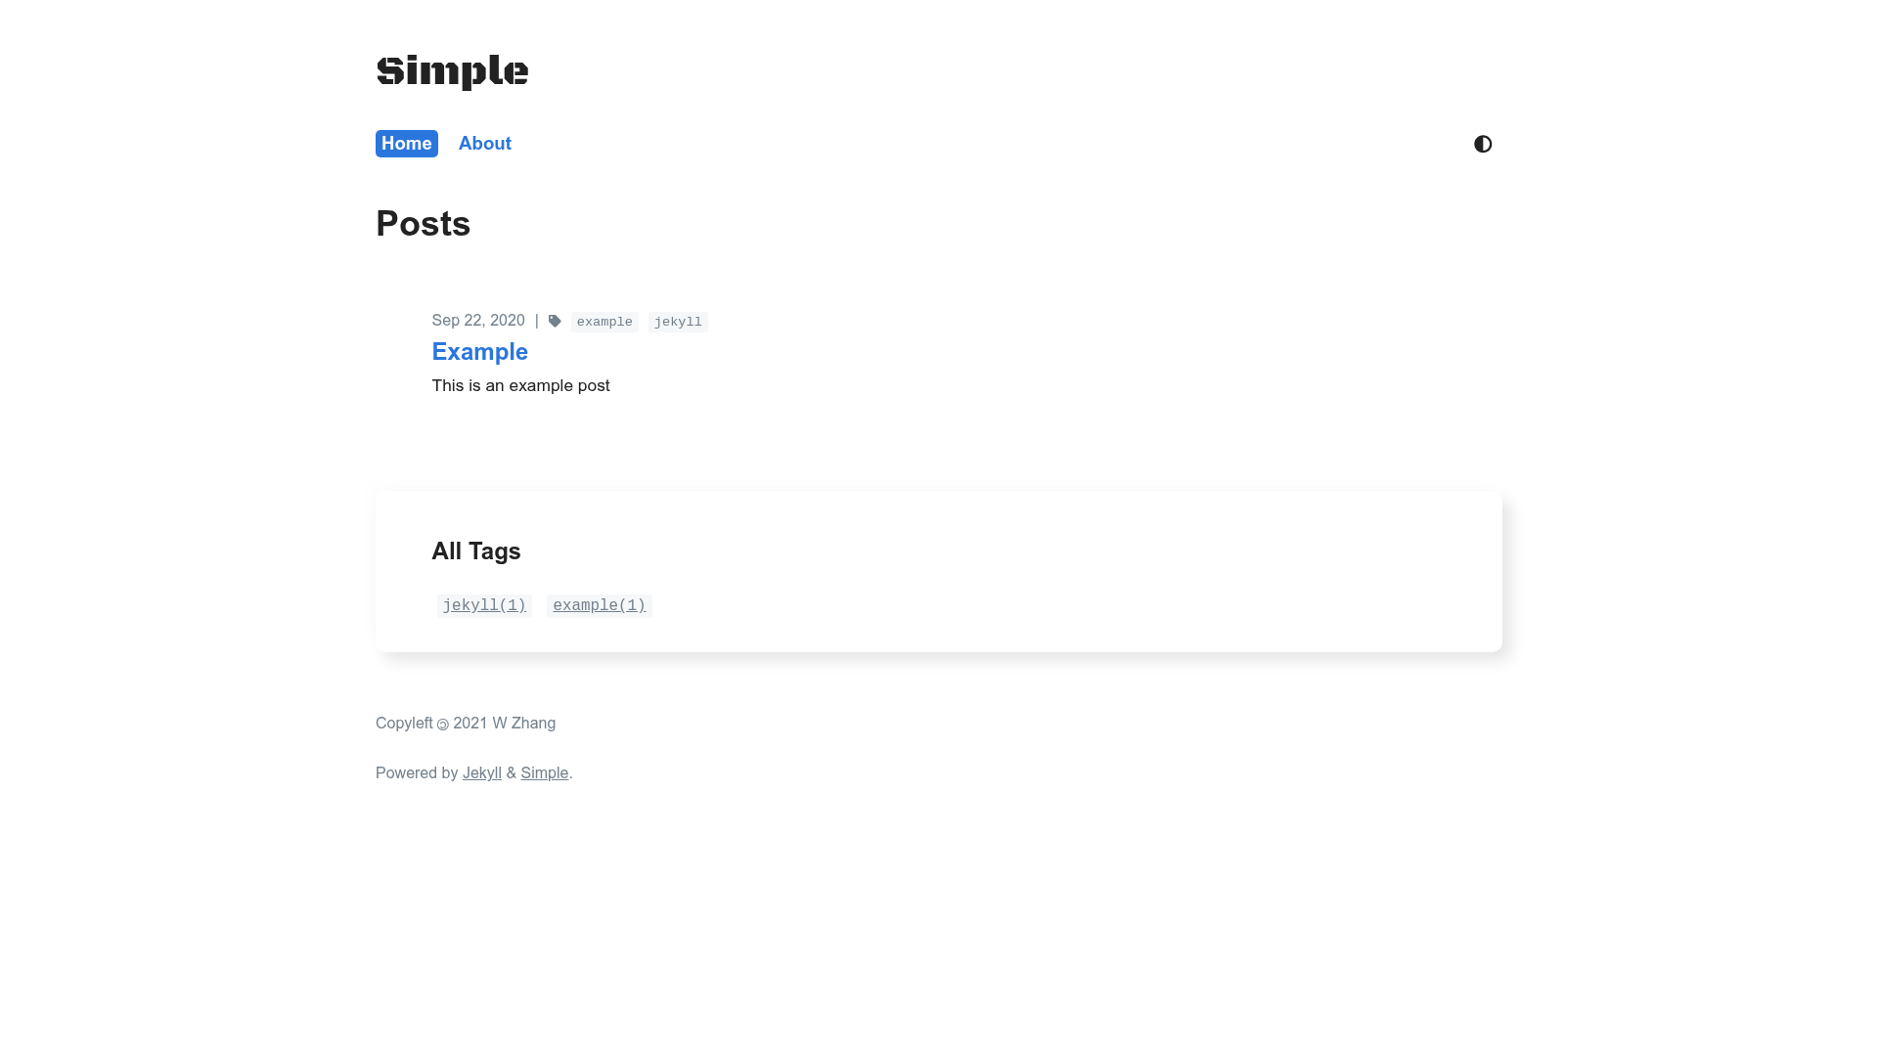
Task: Visit the Simple theme link in footer
Action: pos(545,773)
